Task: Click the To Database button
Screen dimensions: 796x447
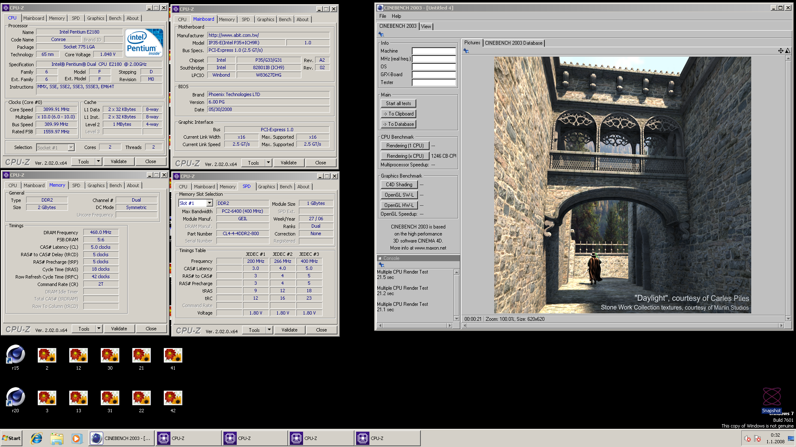Action: click(398, 124)
